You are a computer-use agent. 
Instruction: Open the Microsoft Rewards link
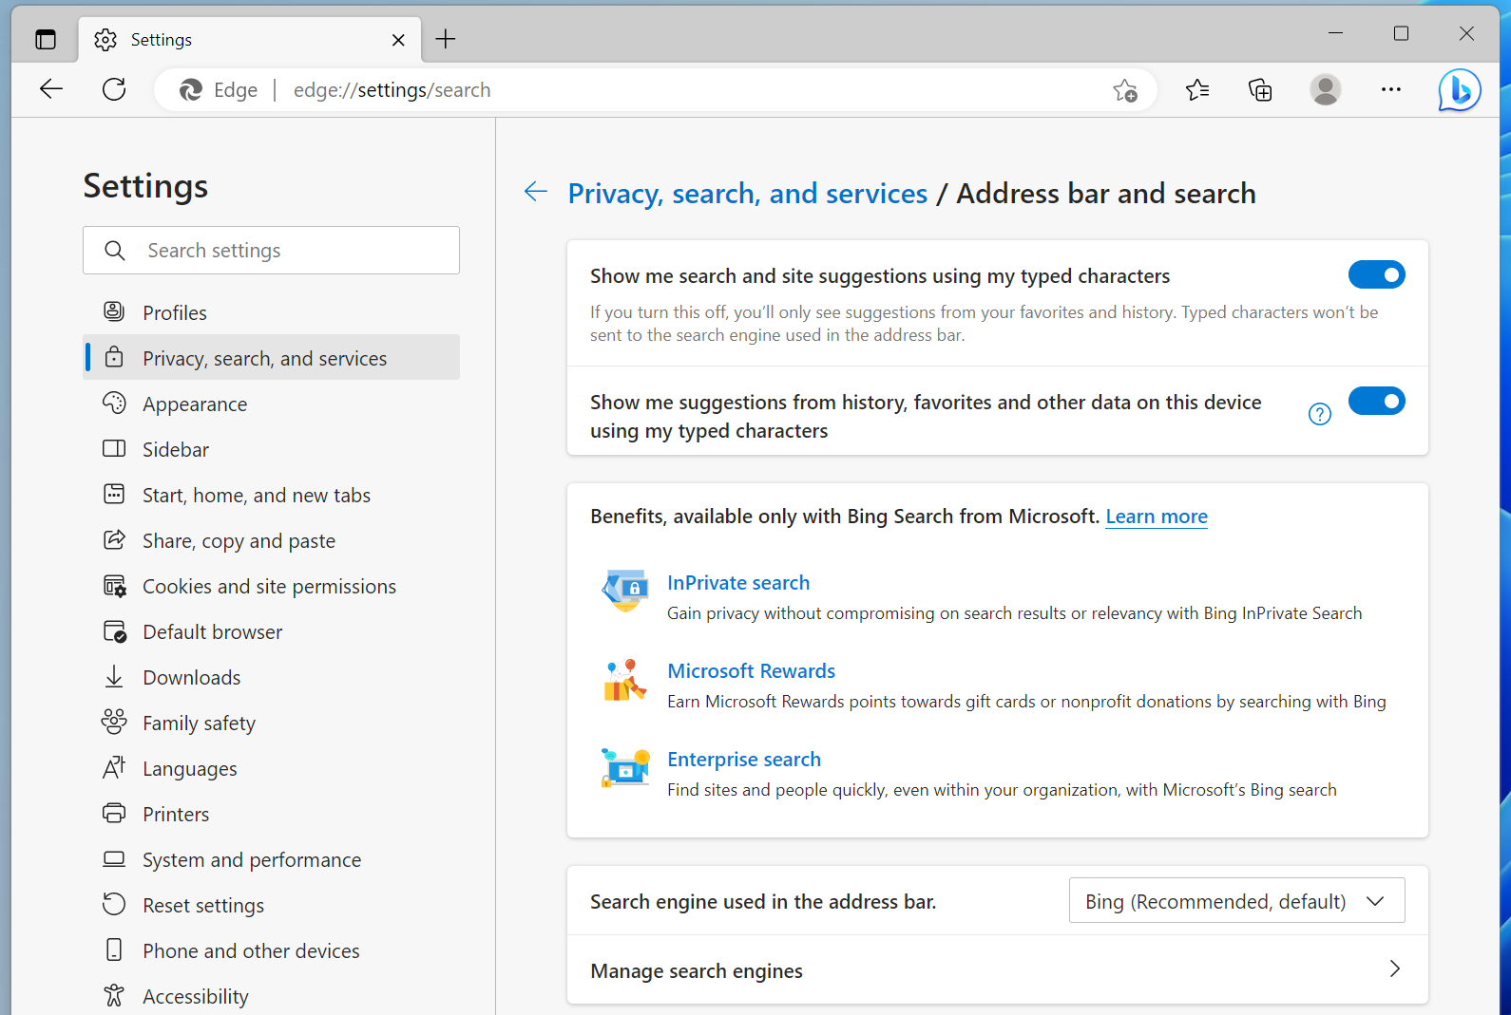751,670
